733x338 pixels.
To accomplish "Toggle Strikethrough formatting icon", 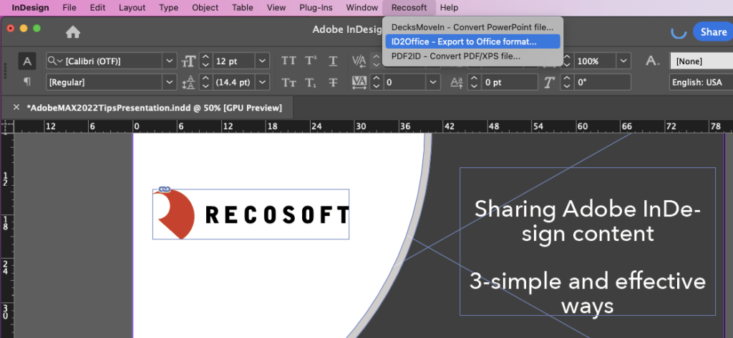I will (333, 83).
